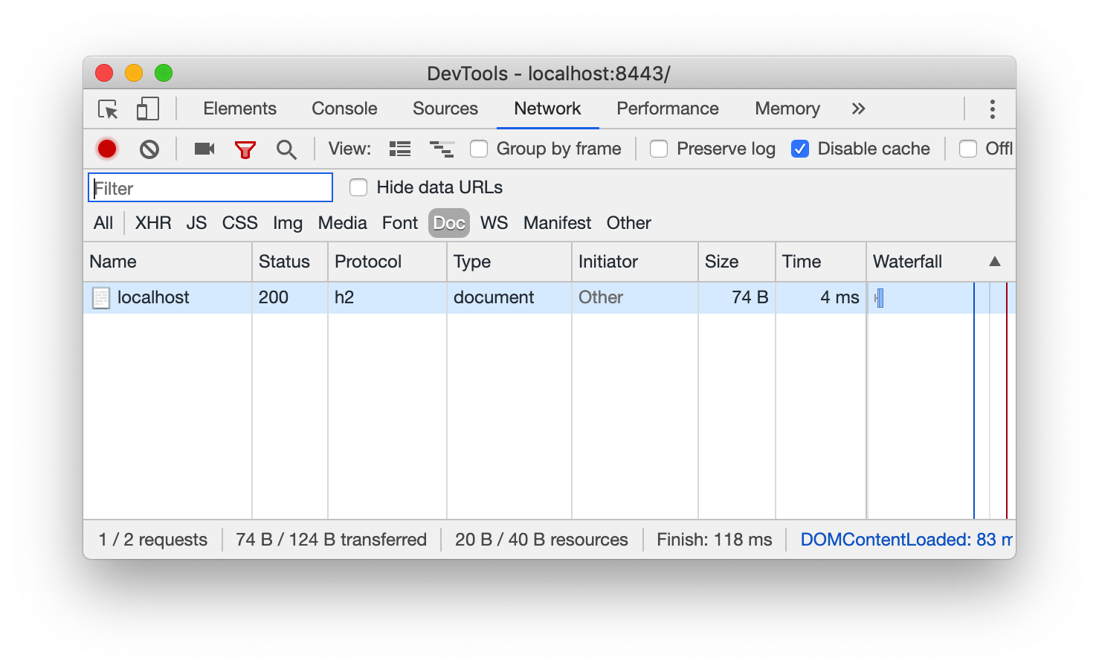
Task: Open the Elements tab
Action: click(x=239, y=109)
